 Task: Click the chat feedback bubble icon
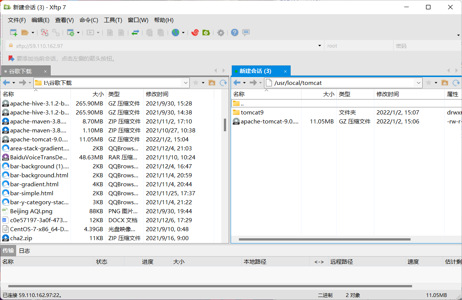click(246, 33)
